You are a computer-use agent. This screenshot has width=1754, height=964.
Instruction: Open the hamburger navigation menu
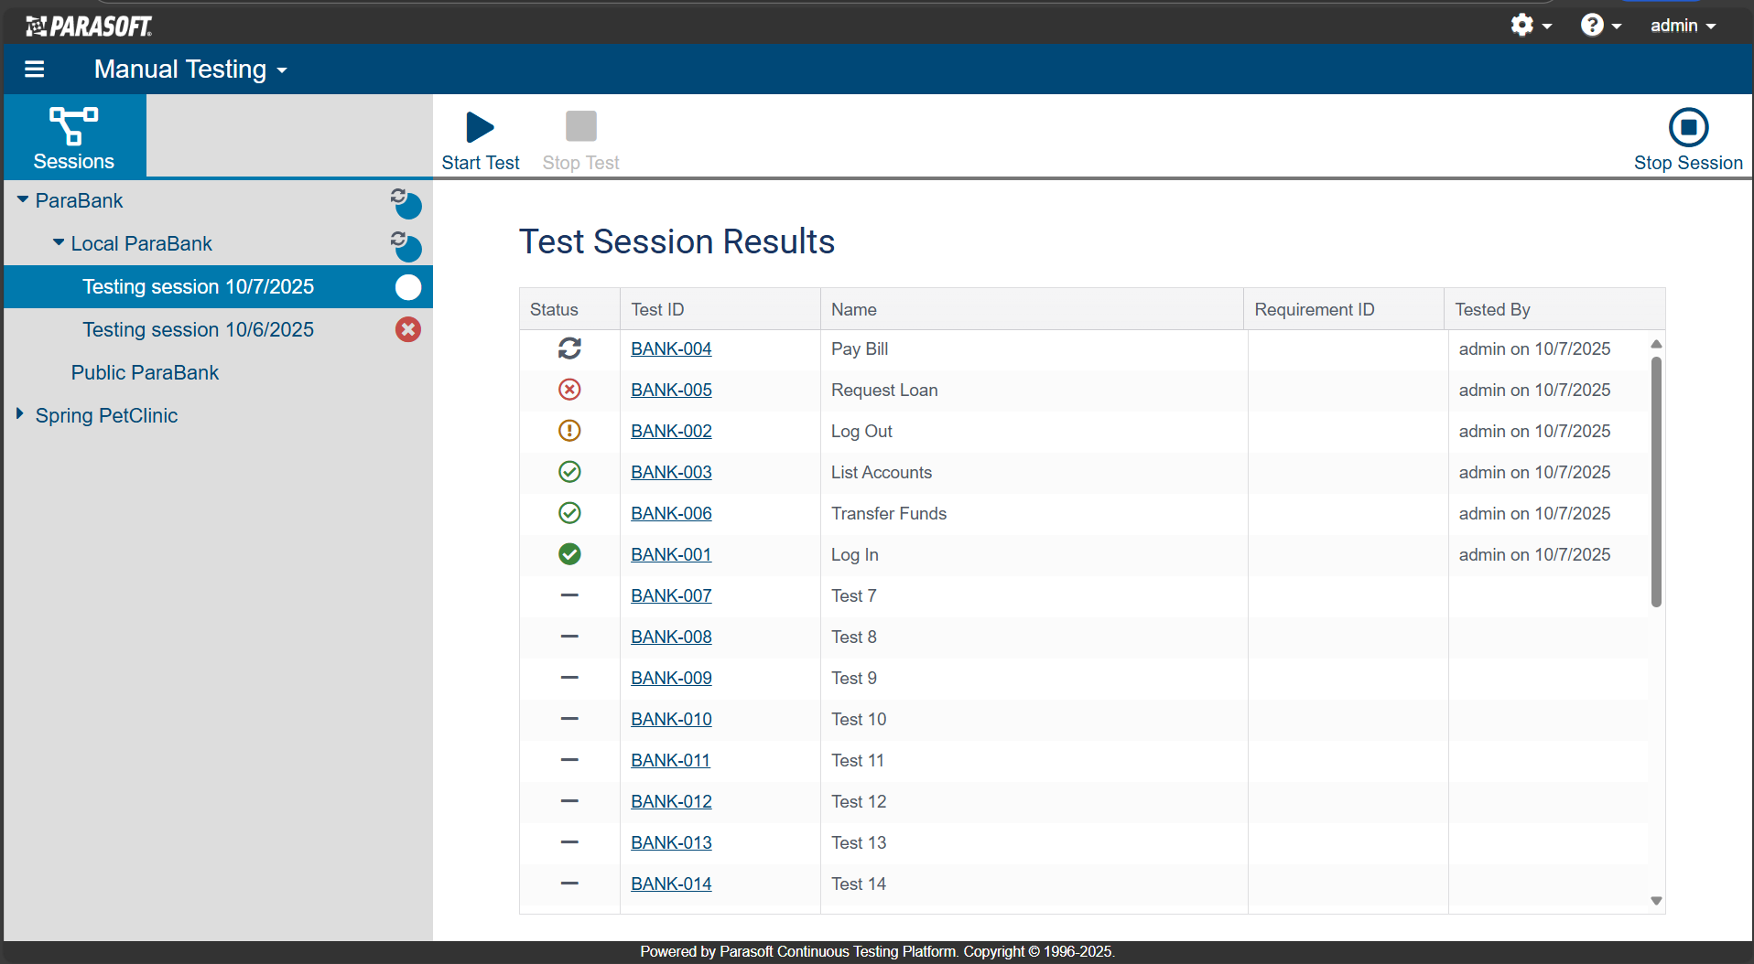click(x=34, y=69)
